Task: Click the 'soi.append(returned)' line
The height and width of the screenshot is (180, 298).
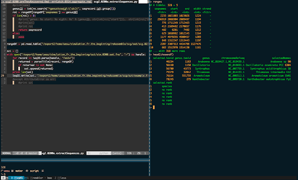Action: (39, 68)
